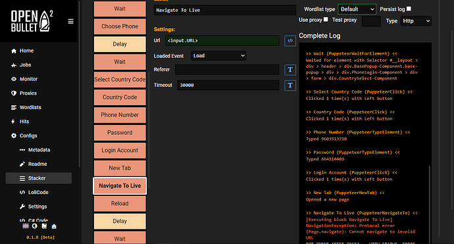Image resolution: width=454 pixels, height=244 pixels.
Task: Click log line Typed 9603513710
Action: [x=326, y=139]
